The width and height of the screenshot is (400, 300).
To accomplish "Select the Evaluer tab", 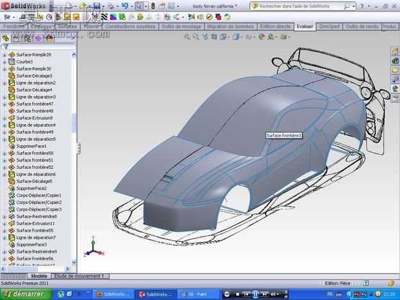I will [x=305, y=26].
